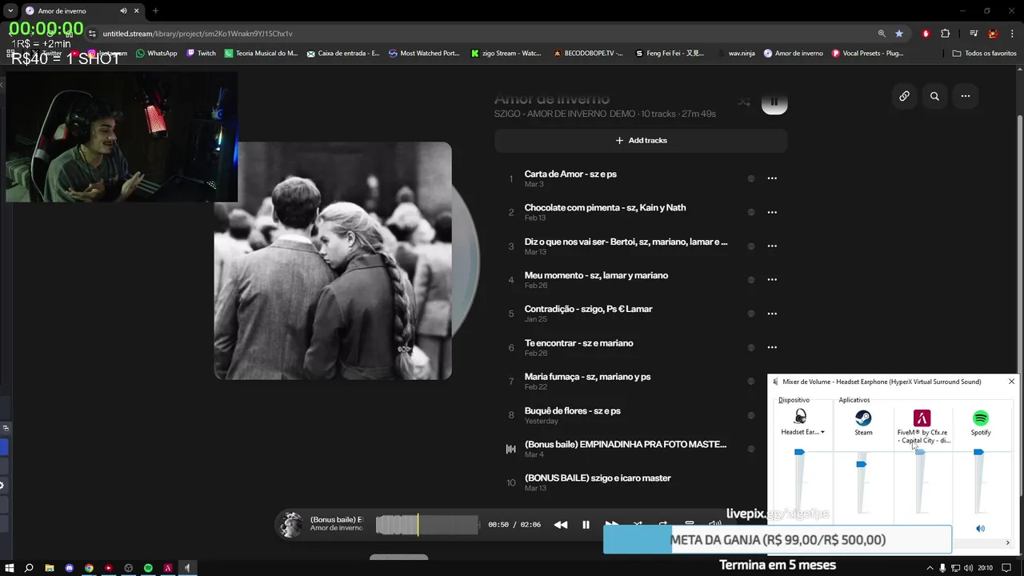Open the Twitch bookmark

(x=201, y=54)
